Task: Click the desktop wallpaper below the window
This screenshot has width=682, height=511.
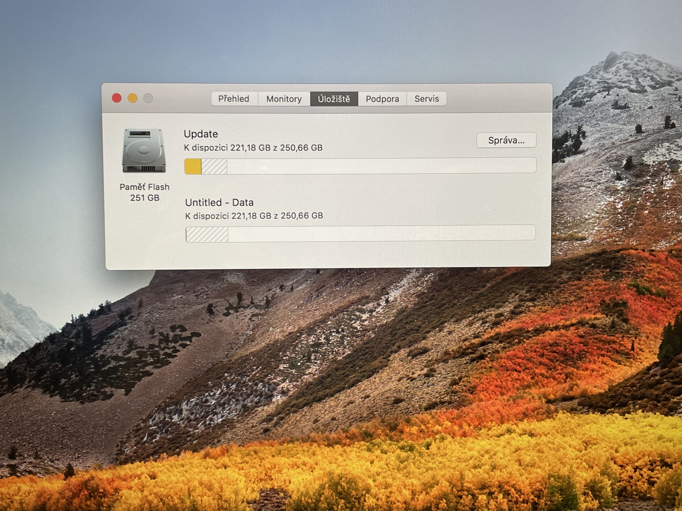Action: tap(339, 370)
